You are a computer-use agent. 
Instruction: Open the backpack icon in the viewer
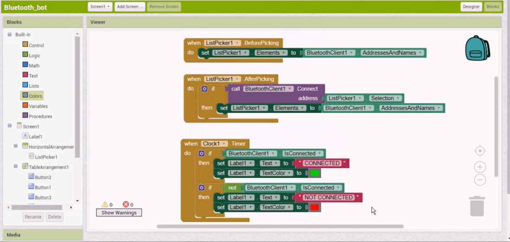pyautogui.click(x=477, y=48)
